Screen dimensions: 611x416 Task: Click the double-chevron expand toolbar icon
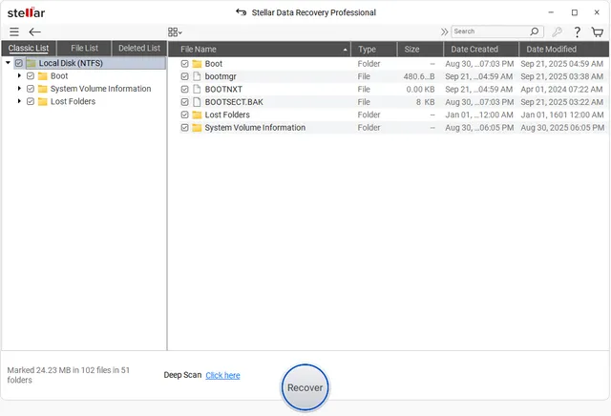(444, 31)
